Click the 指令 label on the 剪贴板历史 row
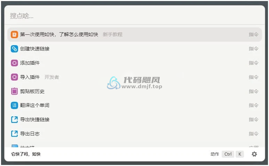Image resolution: width=269 pixels, height=166 pixels. point(253,91)
